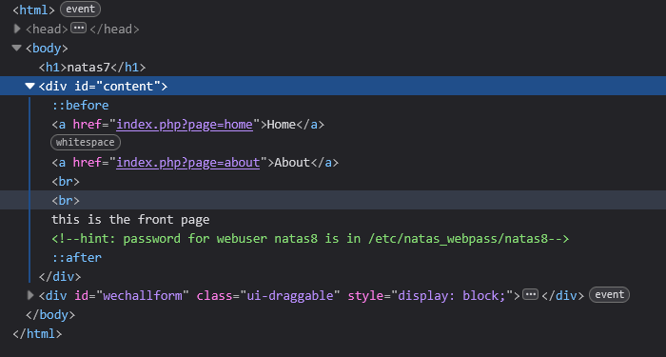This screenshot has height=357, width=666.
Task: Open the index.php?page=about link
Action: (188, 163)
